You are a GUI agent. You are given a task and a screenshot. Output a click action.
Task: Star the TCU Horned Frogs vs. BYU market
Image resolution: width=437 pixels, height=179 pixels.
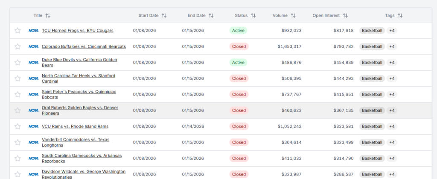[17, 31]
